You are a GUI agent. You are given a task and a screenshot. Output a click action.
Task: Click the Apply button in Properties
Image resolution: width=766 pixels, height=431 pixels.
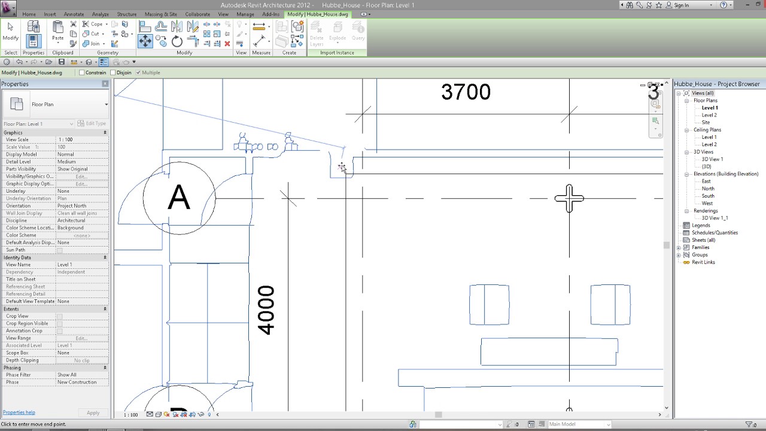point(93,412)
